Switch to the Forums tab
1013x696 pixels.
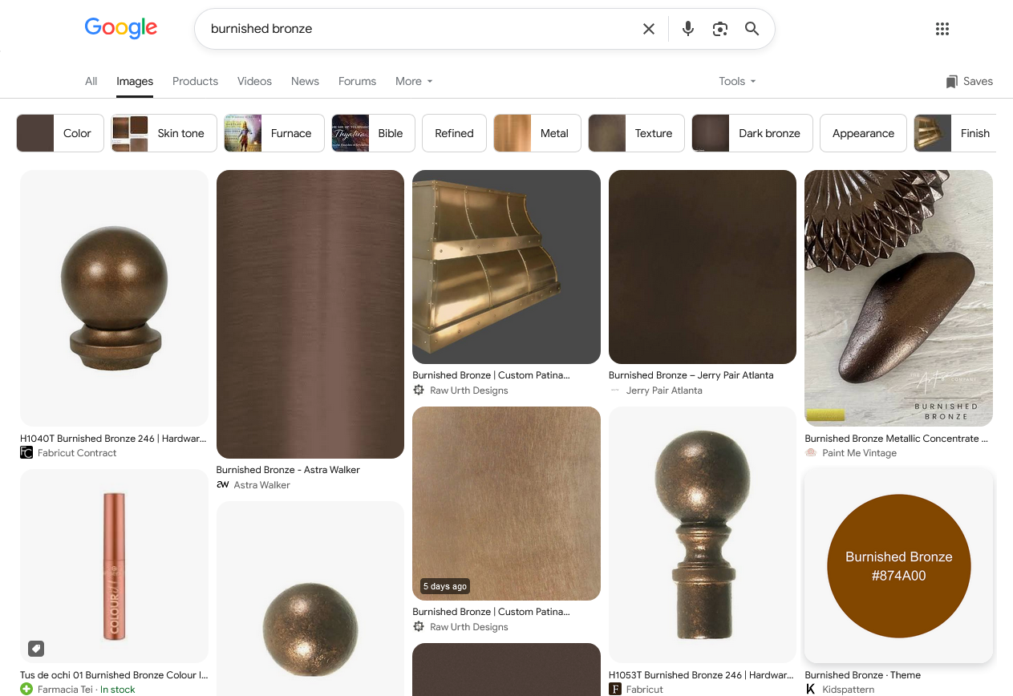[357, 81]
